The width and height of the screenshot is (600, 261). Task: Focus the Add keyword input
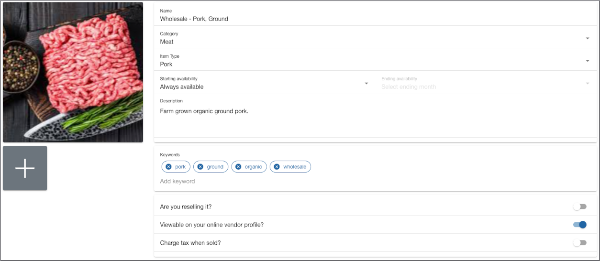coord(375,181)
